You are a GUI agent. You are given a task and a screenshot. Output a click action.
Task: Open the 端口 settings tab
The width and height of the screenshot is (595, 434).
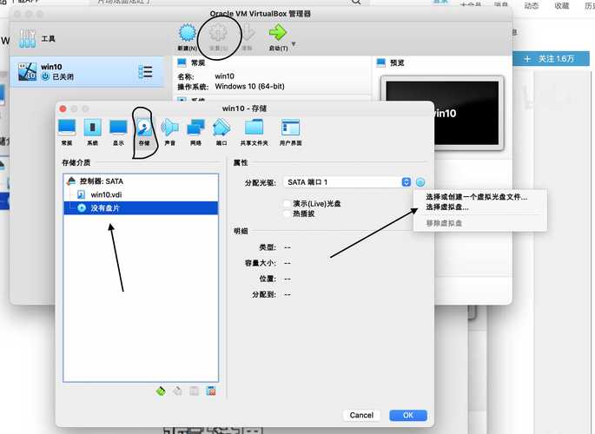click(x=221, y=132)
